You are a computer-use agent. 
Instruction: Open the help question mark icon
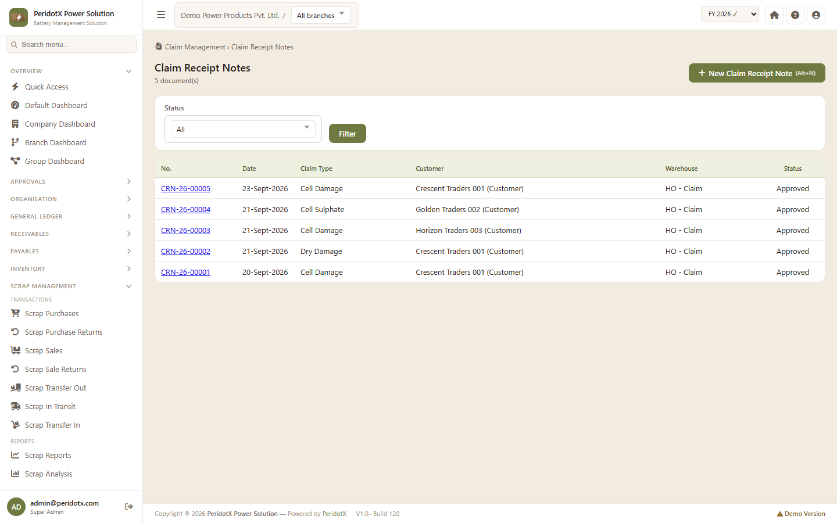(x=795, y=15)
